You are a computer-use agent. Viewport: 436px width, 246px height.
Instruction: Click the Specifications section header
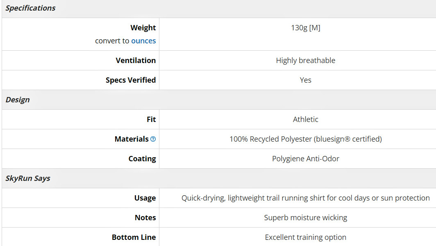click(x=31, y=8)
